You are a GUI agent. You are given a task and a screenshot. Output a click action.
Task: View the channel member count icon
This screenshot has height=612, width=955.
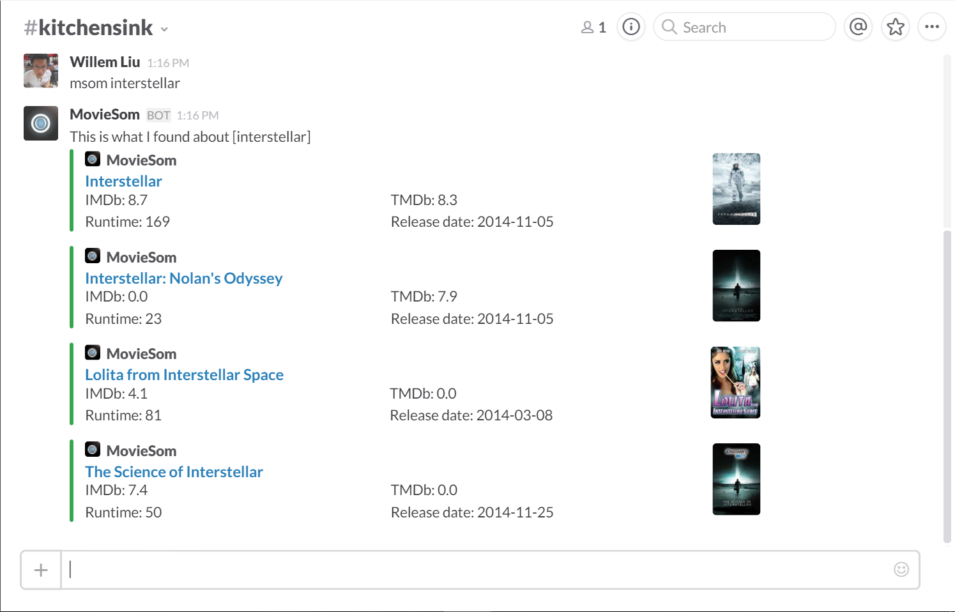[593, 27]
